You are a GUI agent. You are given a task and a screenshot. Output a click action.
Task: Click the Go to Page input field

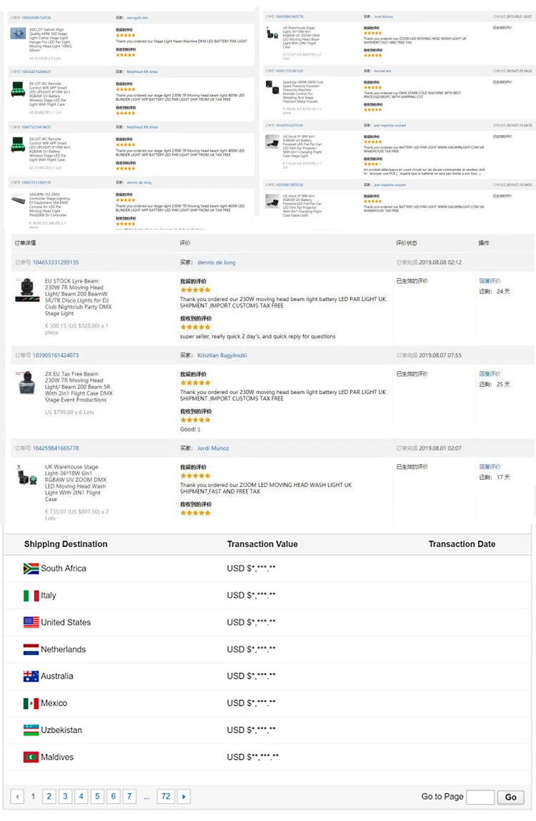pyautogui.click(x=480, y=797)
